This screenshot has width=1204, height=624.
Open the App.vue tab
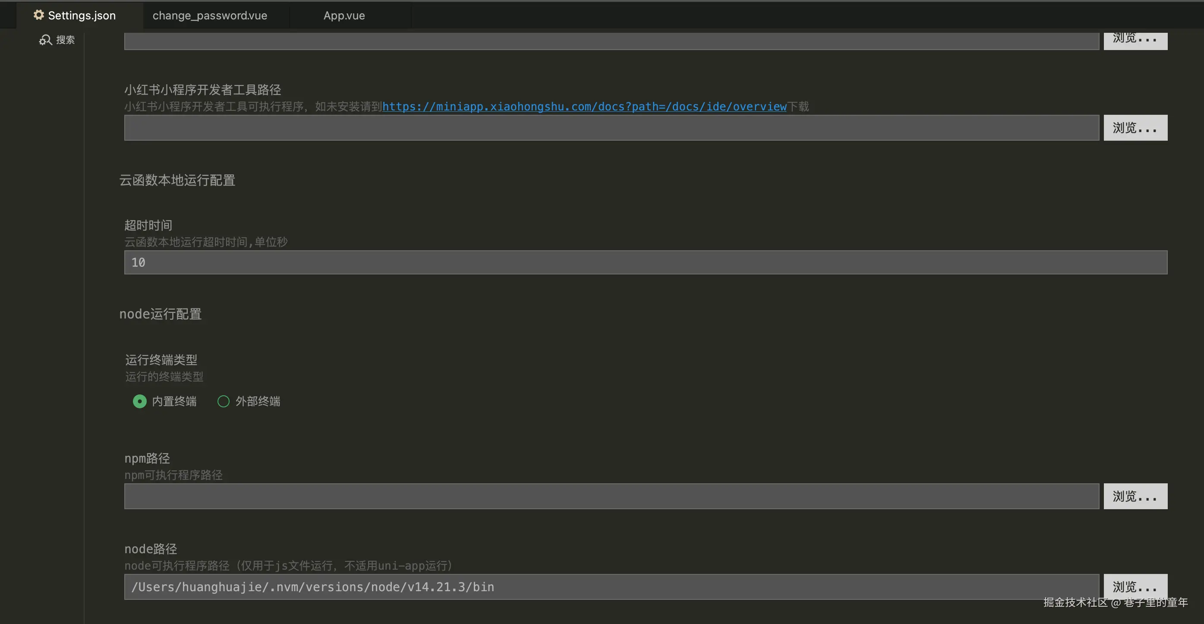344,16
